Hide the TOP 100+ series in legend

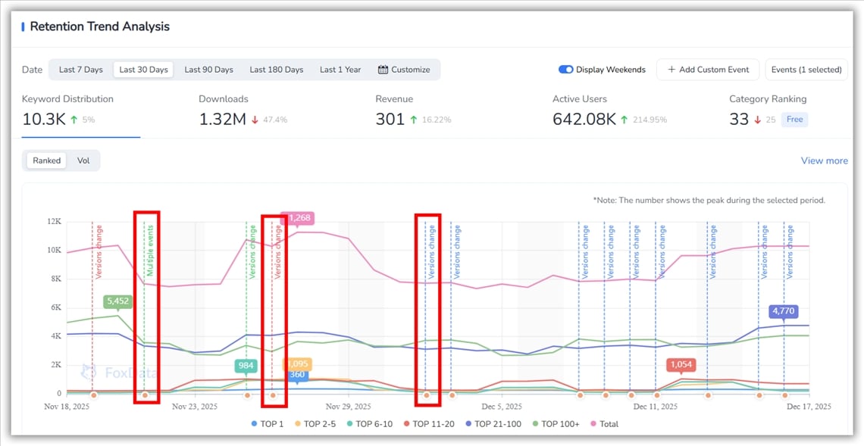click(557, 424)
